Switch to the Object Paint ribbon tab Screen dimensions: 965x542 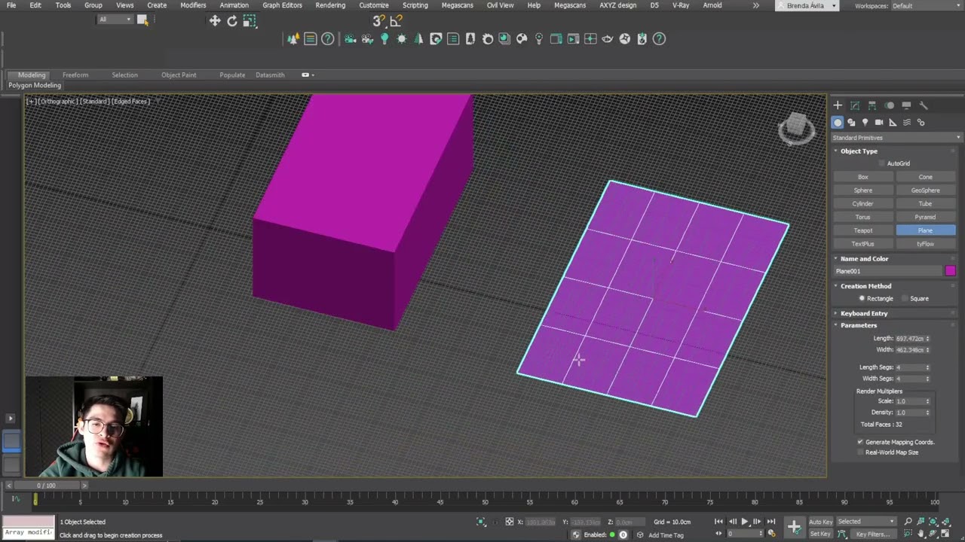click(x=179, y=75)
